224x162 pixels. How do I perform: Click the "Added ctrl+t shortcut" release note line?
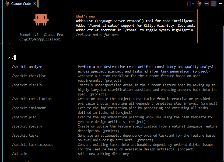(x=135, y=30)
